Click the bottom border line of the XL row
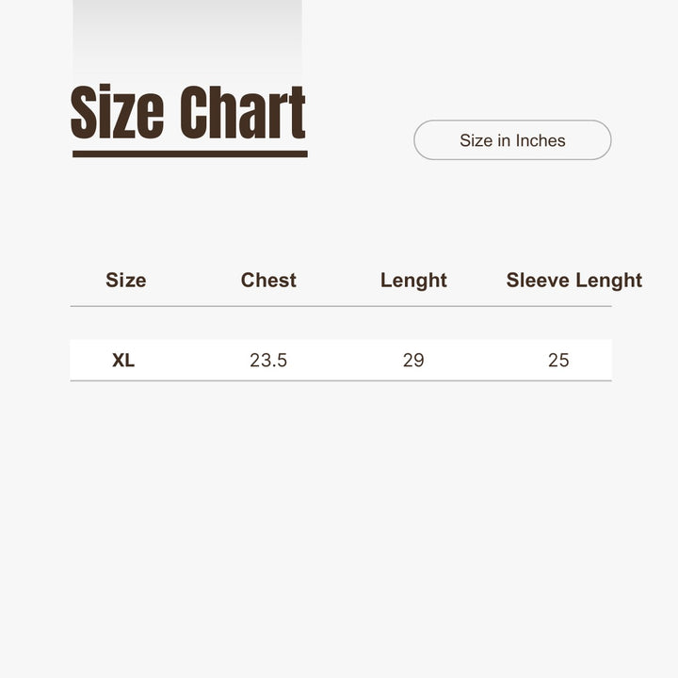The height and width of the screenshot is (678, 678). [x=339, y=380]
